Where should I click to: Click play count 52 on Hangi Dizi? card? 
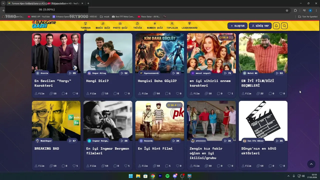coord(124,73)
